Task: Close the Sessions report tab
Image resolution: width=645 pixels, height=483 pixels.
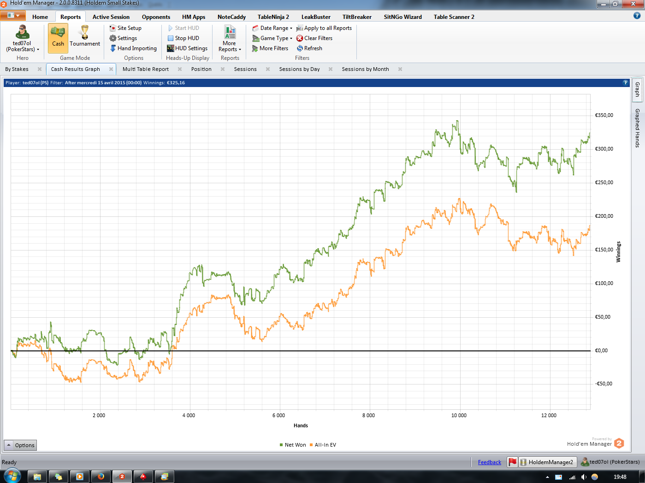Action: (x=268, y=69)
